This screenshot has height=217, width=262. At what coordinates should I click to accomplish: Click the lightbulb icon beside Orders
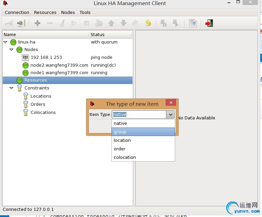click(26, 104)
